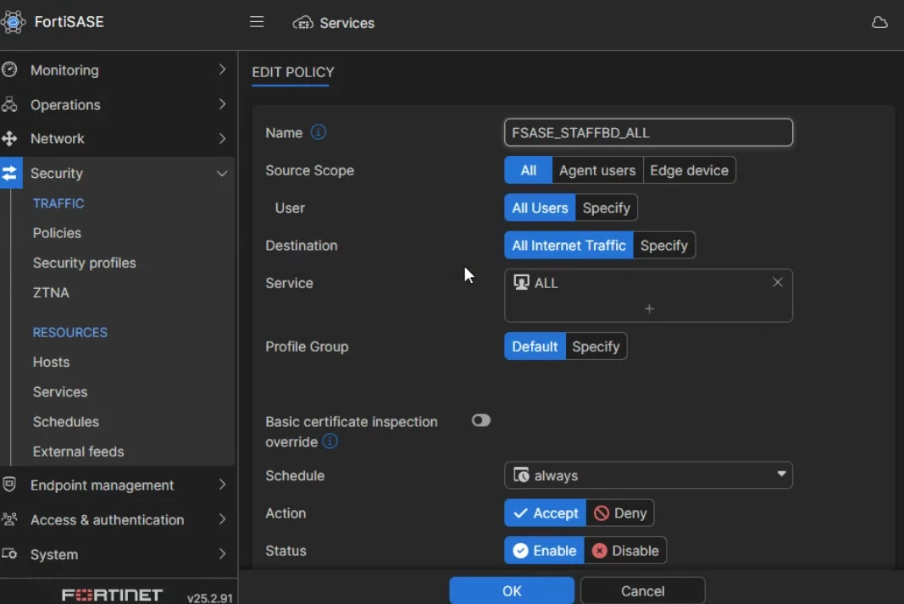Click the Fortinet logo at bottom
Screen dimensions: 904x604
click(112, 595)
